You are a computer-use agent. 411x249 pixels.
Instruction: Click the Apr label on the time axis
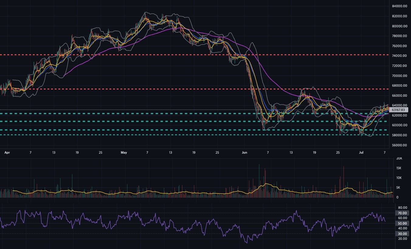coord(7,152)
